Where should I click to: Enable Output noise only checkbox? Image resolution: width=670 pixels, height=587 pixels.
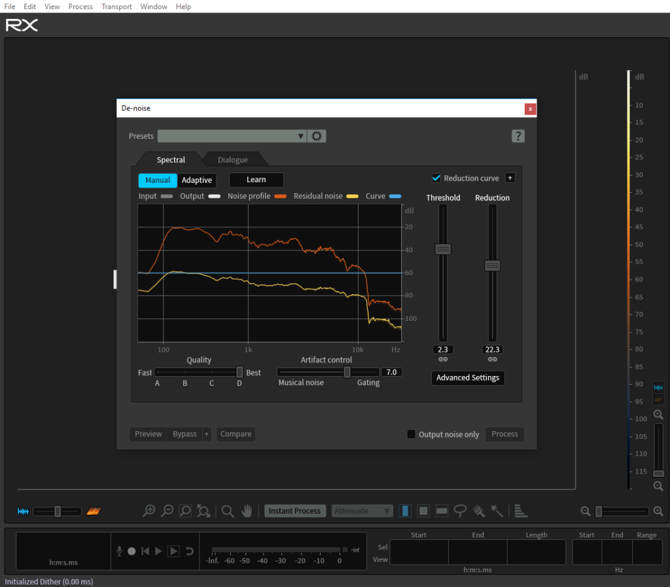(411, 434)
